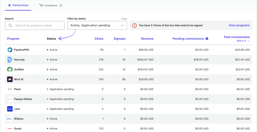Open the Plesk program name
The width and height of the screenshot is (257, 132).
(x=17, y=89)
